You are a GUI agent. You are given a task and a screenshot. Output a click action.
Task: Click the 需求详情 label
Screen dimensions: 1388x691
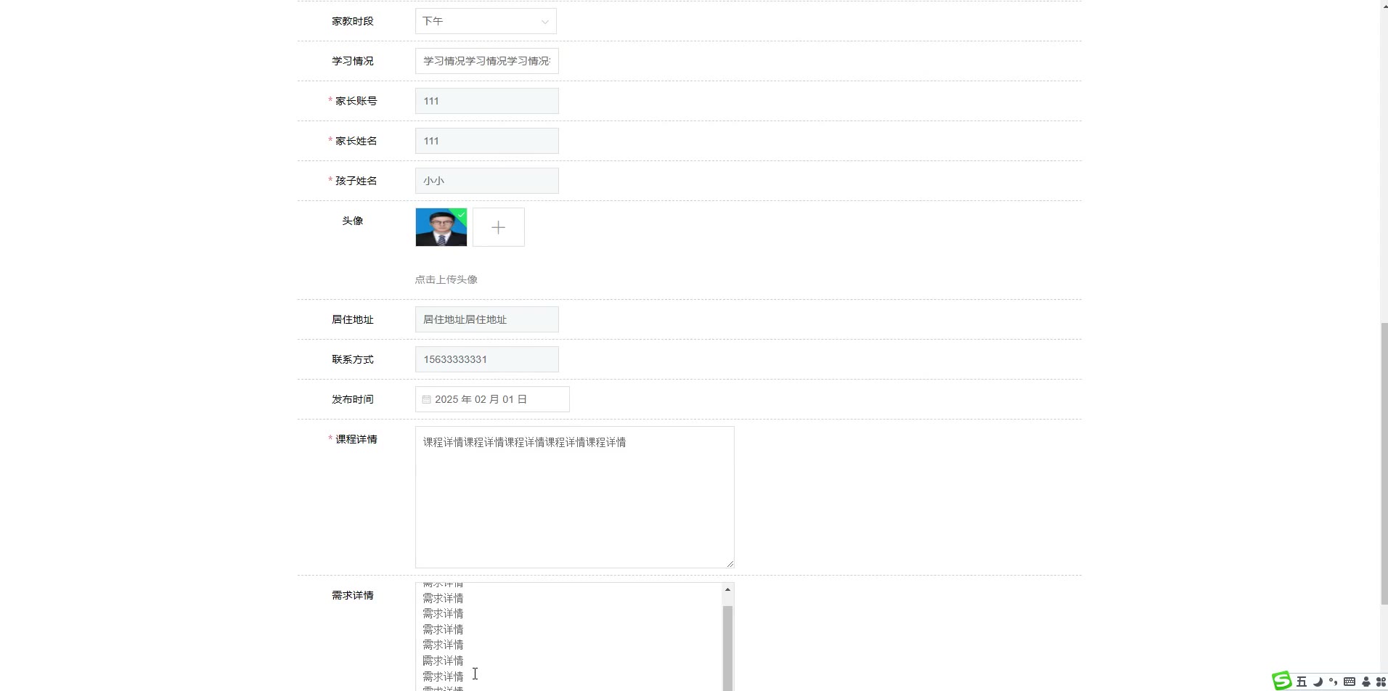(x=353, y=595)
